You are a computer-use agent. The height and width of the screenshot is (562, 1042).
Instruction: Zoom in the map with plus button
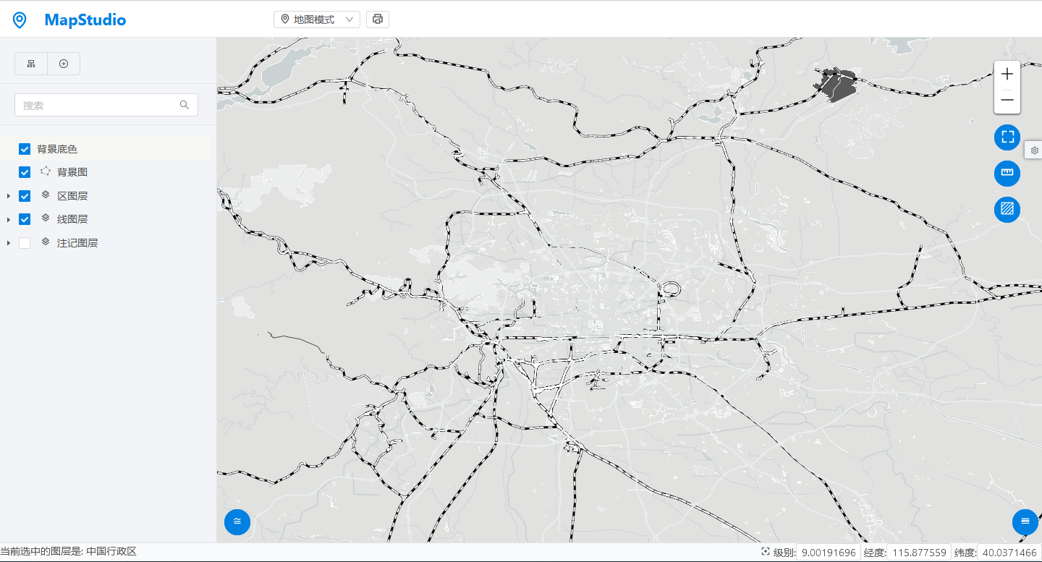coord(1007,74)
